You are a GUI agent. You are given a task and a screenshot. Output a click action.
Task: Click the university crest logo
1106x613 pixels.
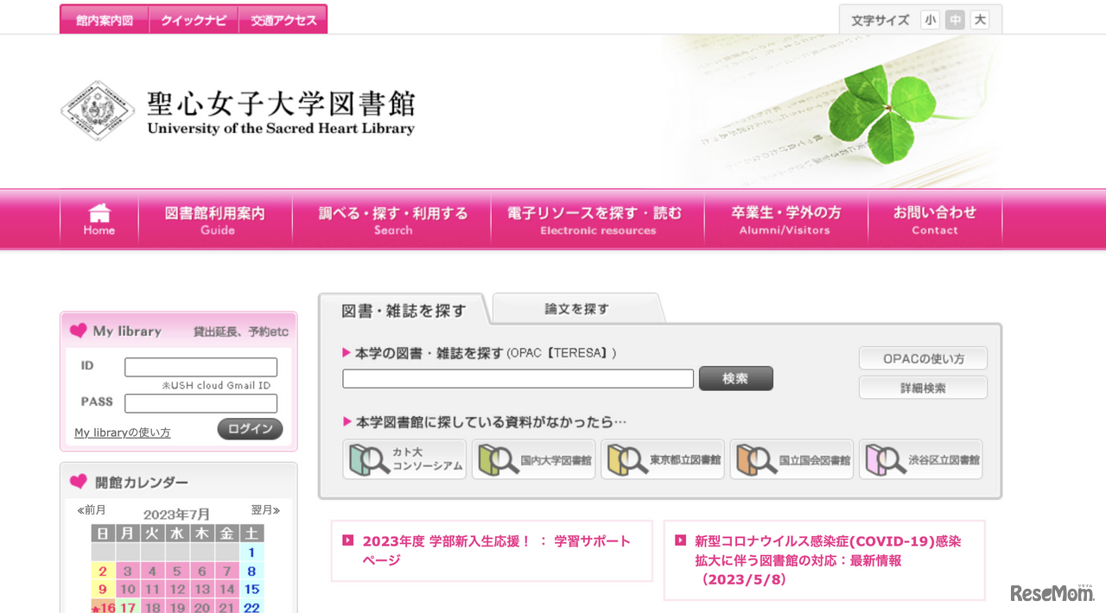pos(98,110)
